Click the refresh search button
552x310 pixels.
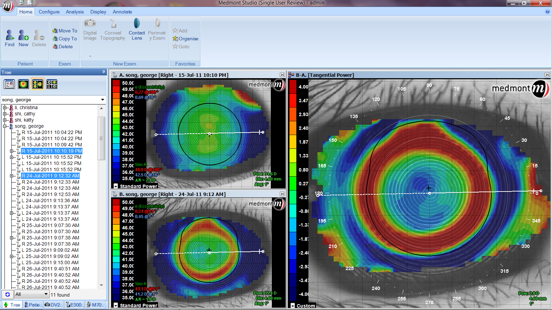pyautogui.click(x=8, y=294)
